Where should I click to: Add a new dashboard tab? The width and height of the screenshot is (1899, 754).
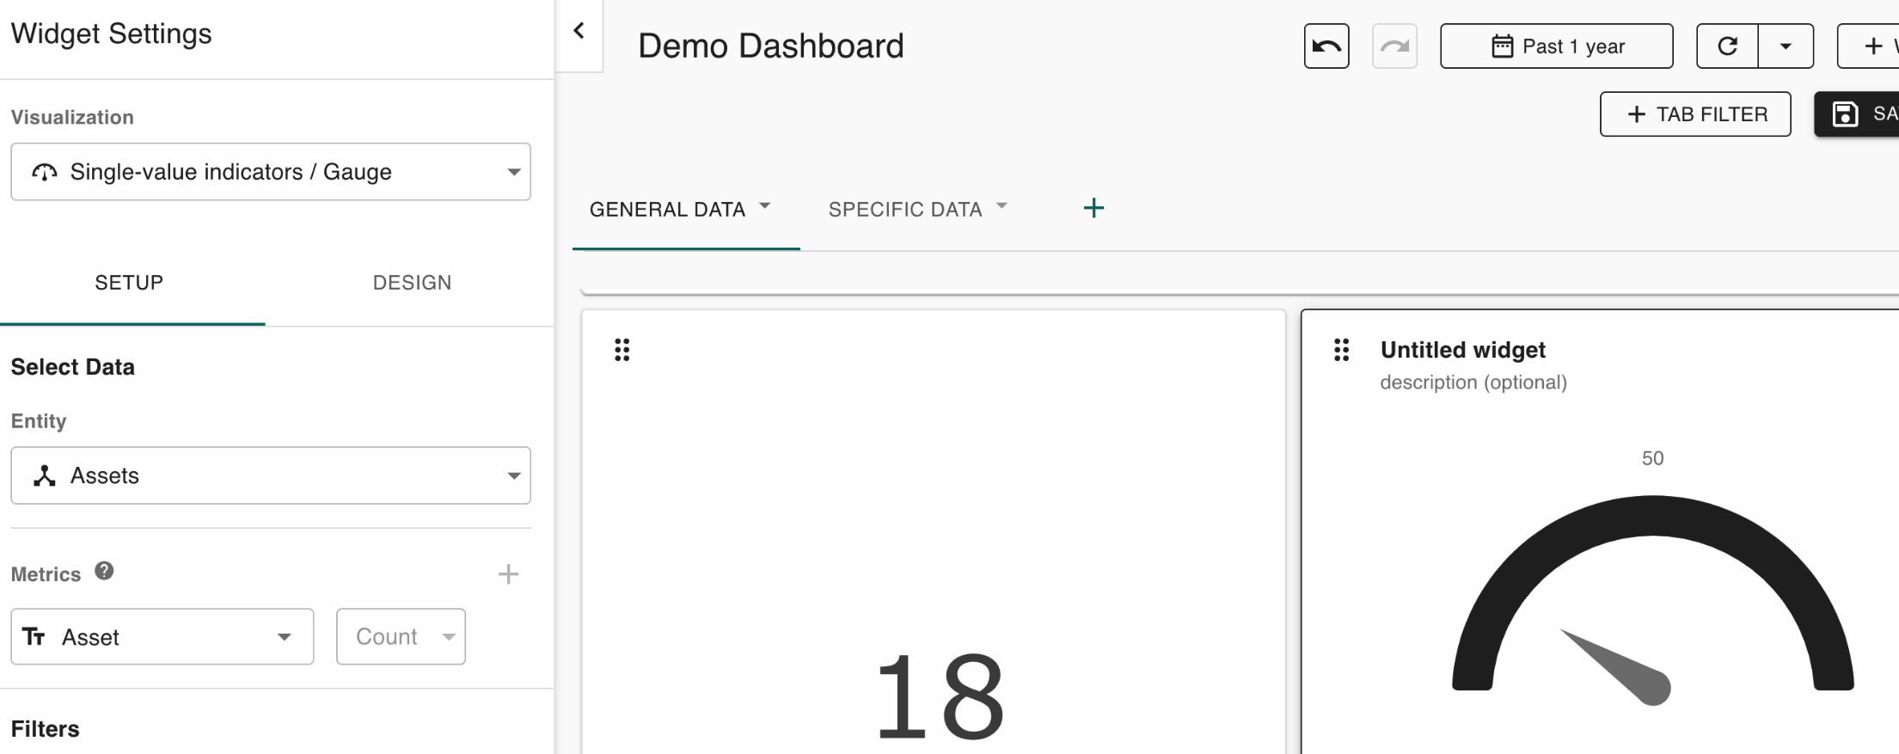coord(1093,208)
